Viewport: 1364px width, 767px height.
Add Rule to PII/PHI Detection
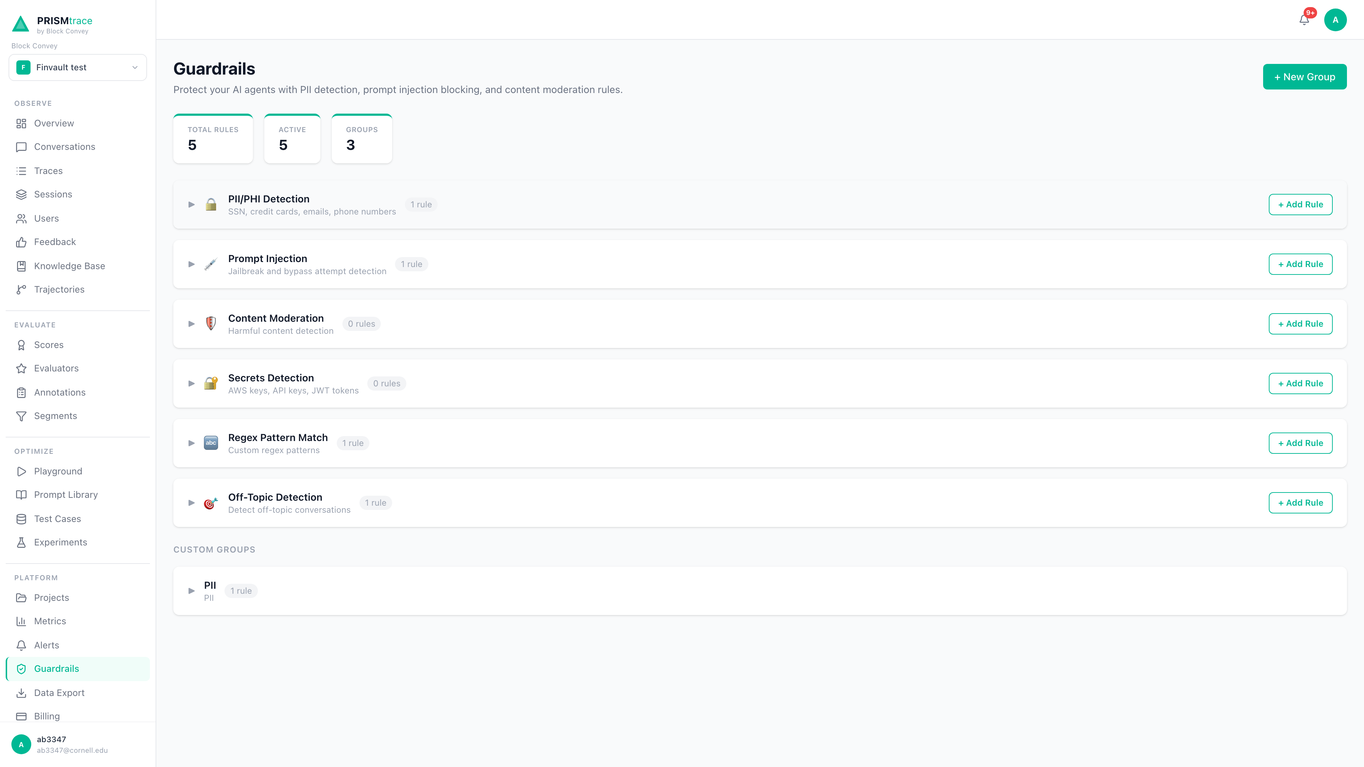point(1300,205)
